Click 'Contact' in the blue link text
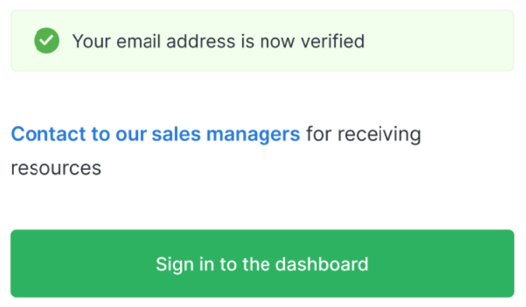Viewport: 526px width, 307px height. (48, 134)
